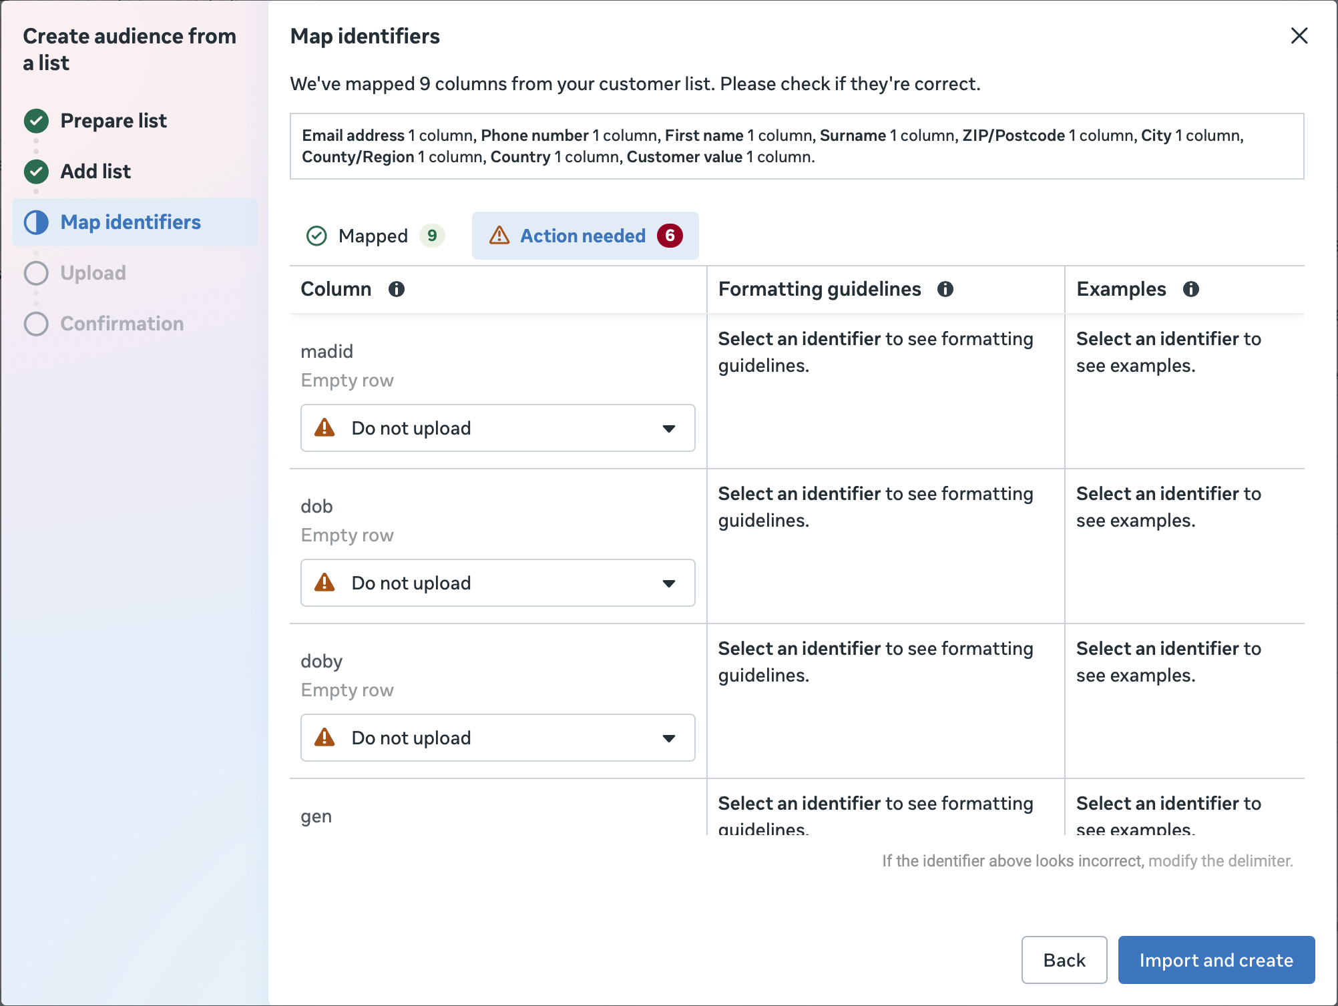Click the Add list green checkmark icon
This screenshot has height=1006, width=1338.
(36, 172)
